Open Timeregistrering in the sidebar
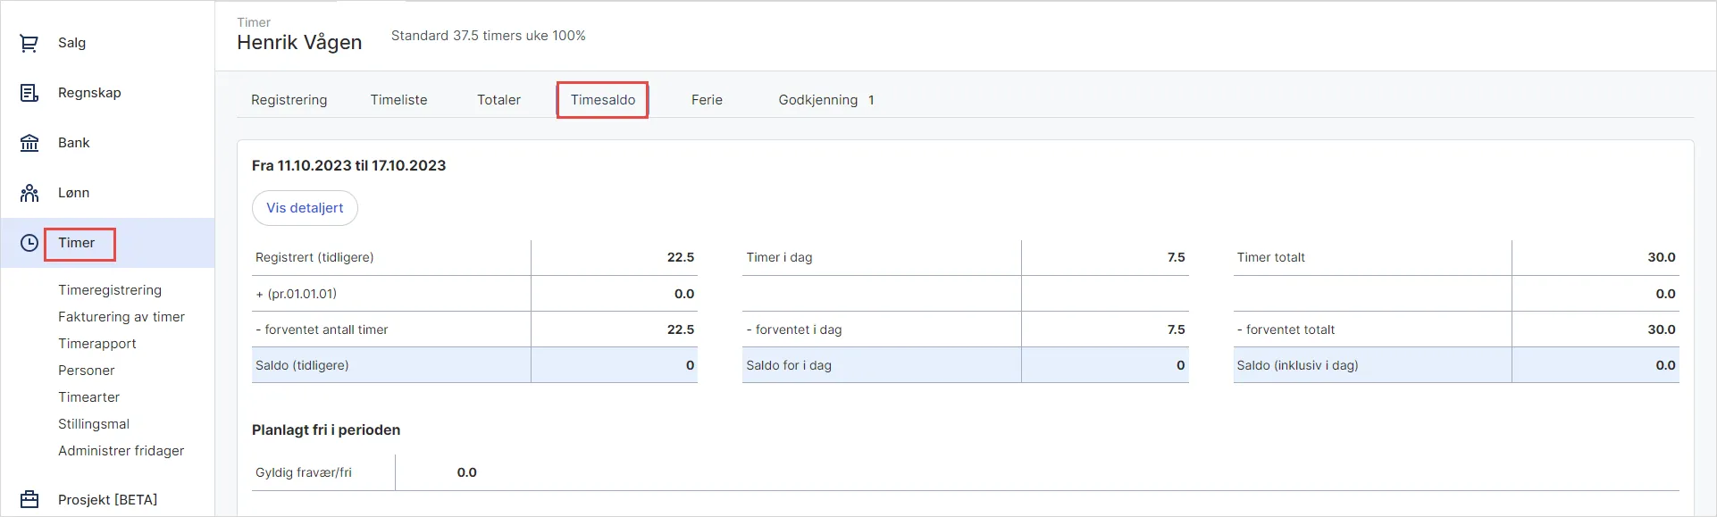1717x517 pixels. point(110,290)
